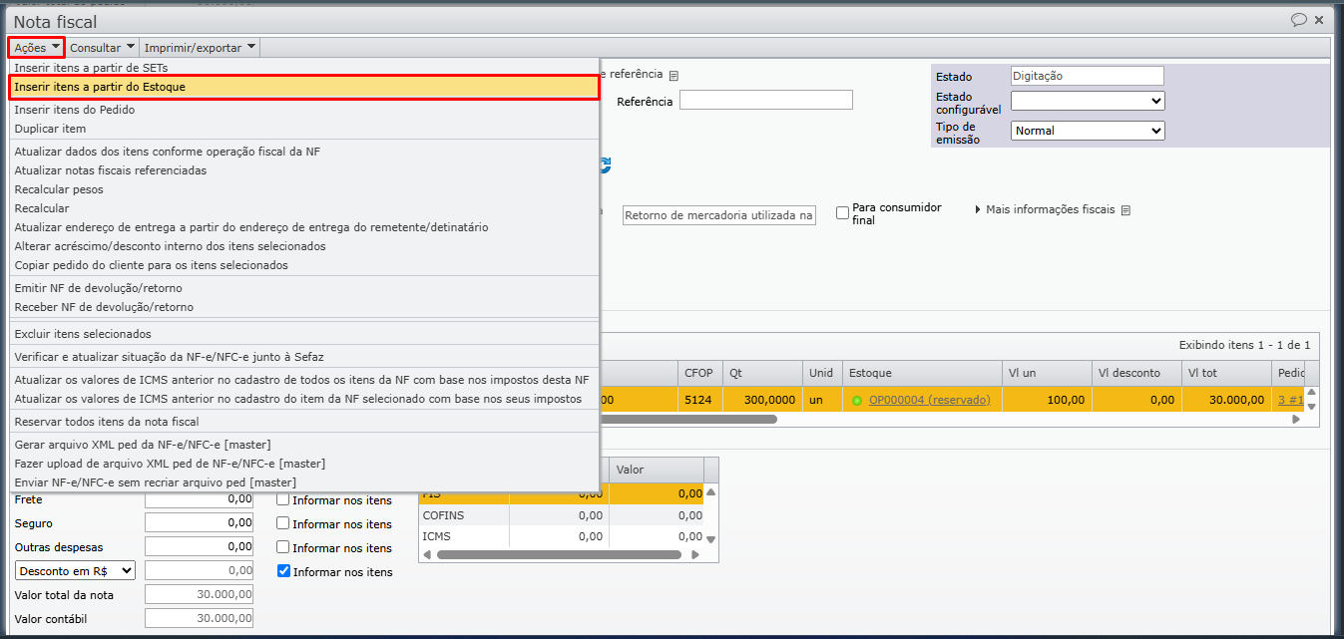Click the items grid scroll-right arrow
Image resolution: width=1344 pixels, height=639 pixels.
[1296, 420]
